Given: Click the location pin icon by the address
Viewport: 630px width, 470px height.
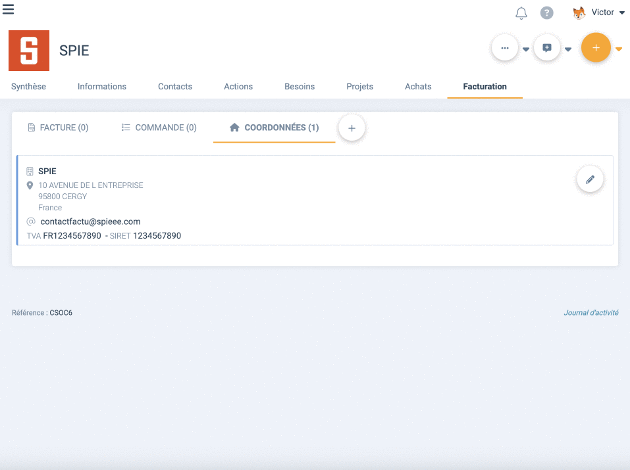Looking at the screenshot, I should pos(30,185).
